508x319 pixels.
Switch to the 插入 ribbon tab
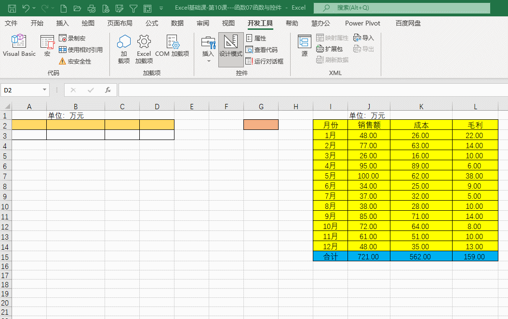[62, 23]
